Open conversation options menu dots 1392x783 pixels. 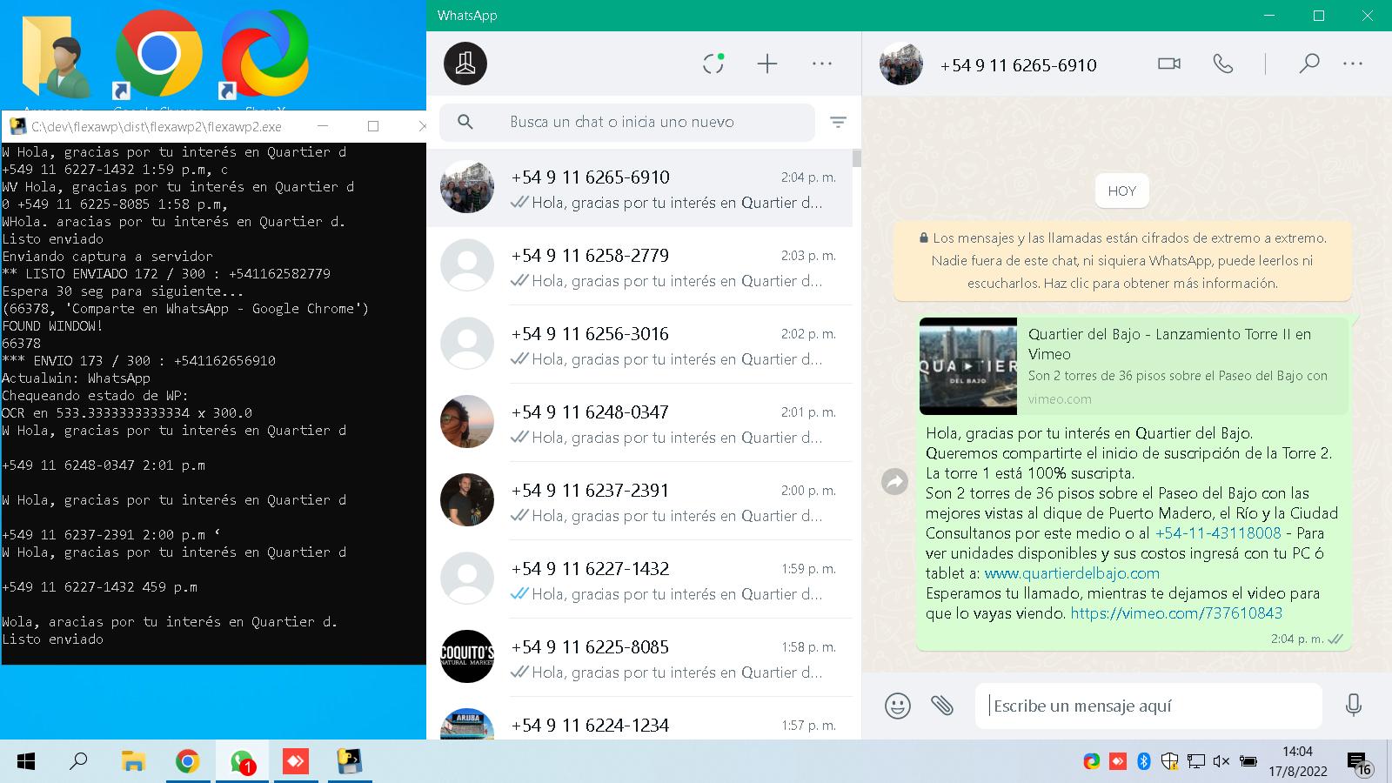tap(1353, 64)
